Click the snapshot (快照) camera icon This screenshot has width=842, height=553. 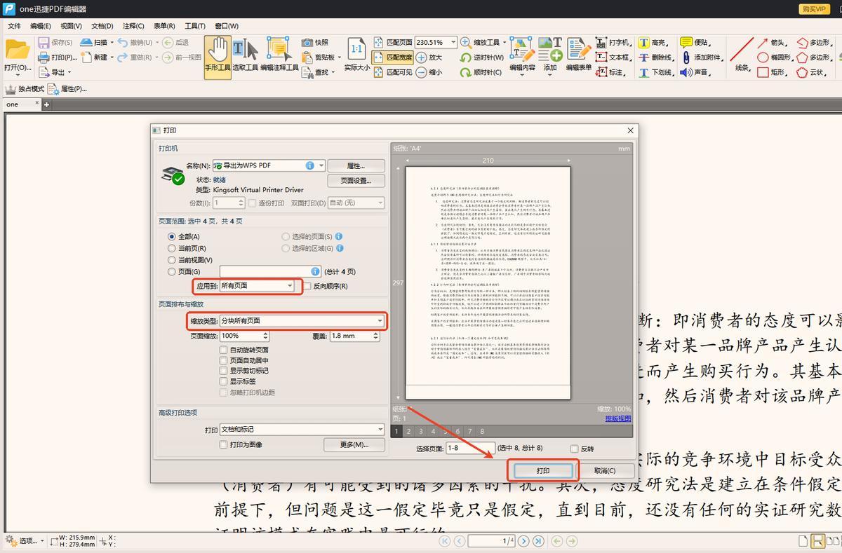click(x=307, y=43)
